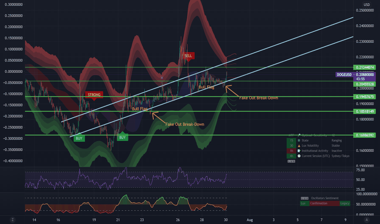Click the red Confirmation sentiment segment
The width and height of the screenshot is (380, 224).
(x=324, y=203)
